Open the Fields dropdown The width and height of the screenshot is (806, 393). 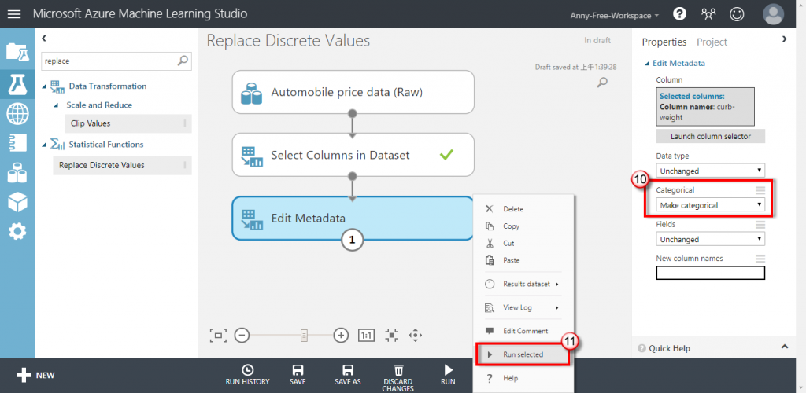pyautogui.click(x=711, y=239)
